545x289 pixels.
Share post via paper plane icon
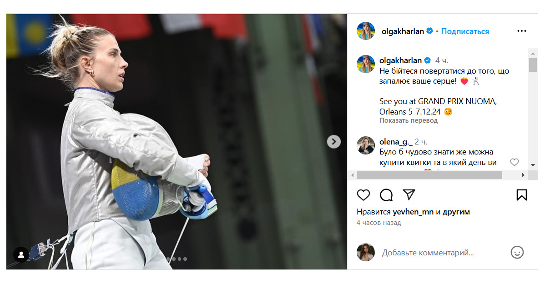point(409,194)
